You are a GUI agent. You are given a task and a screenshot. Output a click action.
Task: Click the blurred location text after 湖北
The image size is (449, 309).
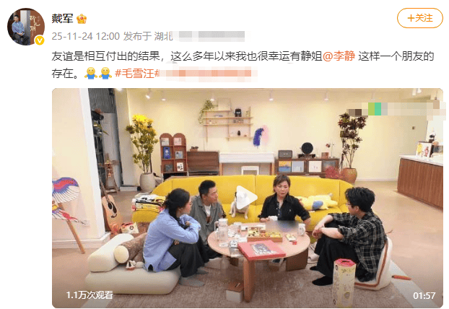pyautogui.click(x=209, y=36)
